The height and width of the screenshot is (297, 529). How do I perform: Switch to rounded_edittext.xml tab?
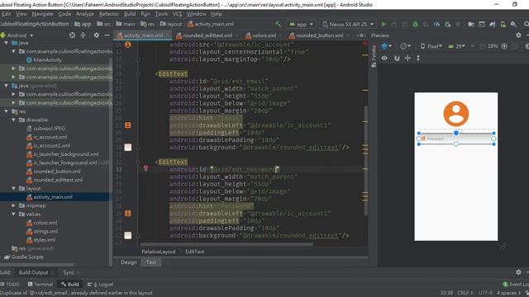tap(207, 35)
